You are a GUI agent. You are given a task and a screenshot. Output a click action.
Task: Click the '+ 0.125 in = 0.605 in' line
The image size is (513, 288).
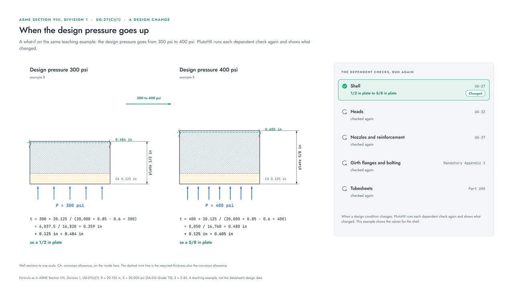click(x=208, y=234)
